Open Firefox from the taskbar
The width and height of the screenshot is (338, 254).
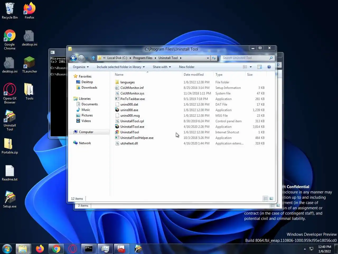40,249
